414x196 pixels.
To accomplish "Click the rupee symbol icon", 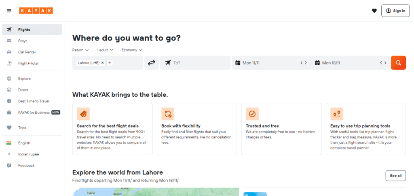I will 9,154.
